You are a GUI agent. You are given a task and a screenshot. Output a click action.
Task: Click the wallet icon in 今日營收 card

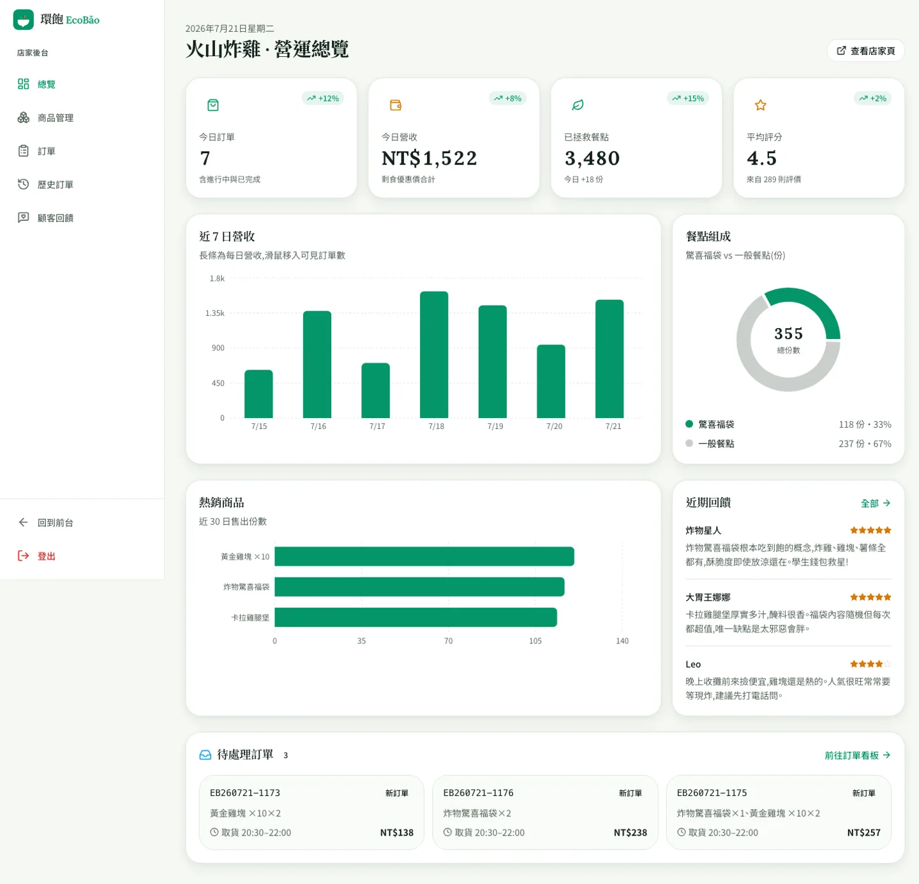(396, 105)
